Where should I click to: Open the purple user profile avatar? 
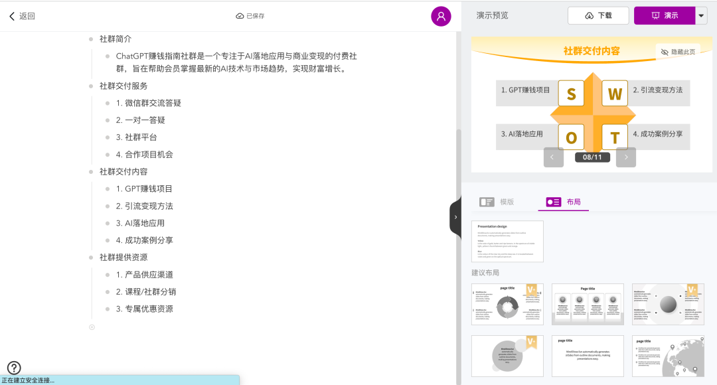(x=441, y=17)
